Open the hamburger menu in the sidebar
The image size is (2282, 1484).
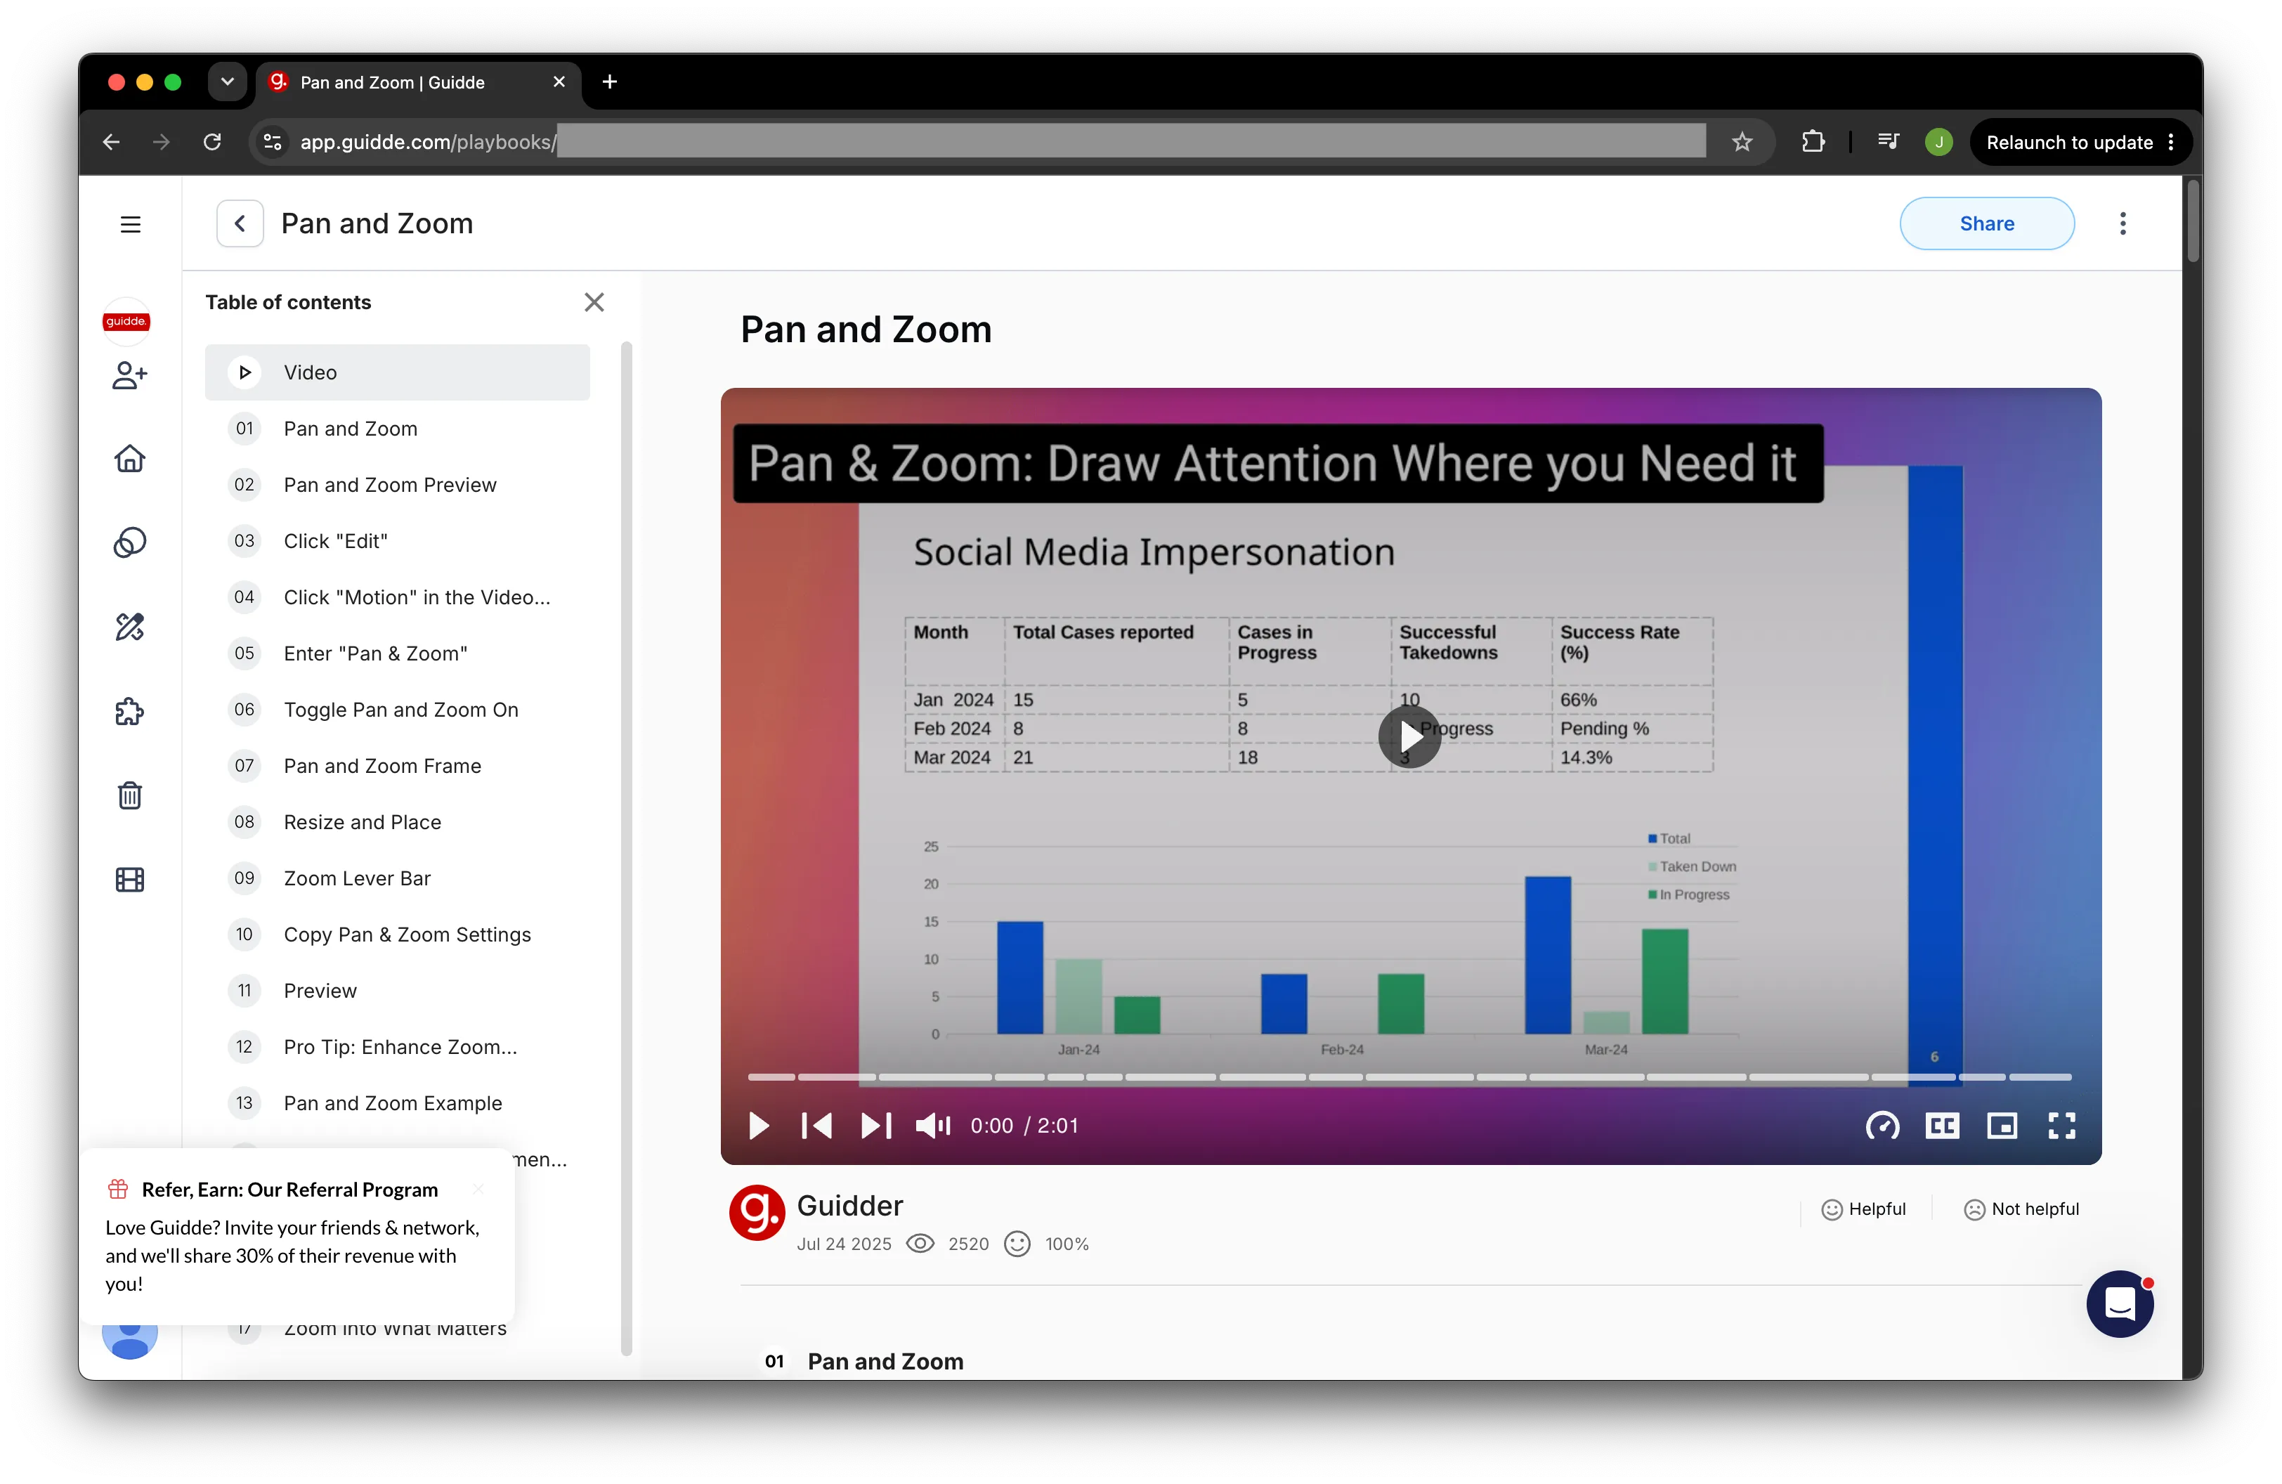tap(131, 224)
